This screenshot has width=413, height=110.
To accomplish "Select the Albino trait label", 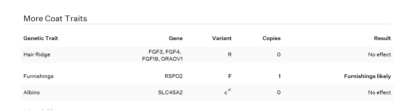I will [32, 92].
